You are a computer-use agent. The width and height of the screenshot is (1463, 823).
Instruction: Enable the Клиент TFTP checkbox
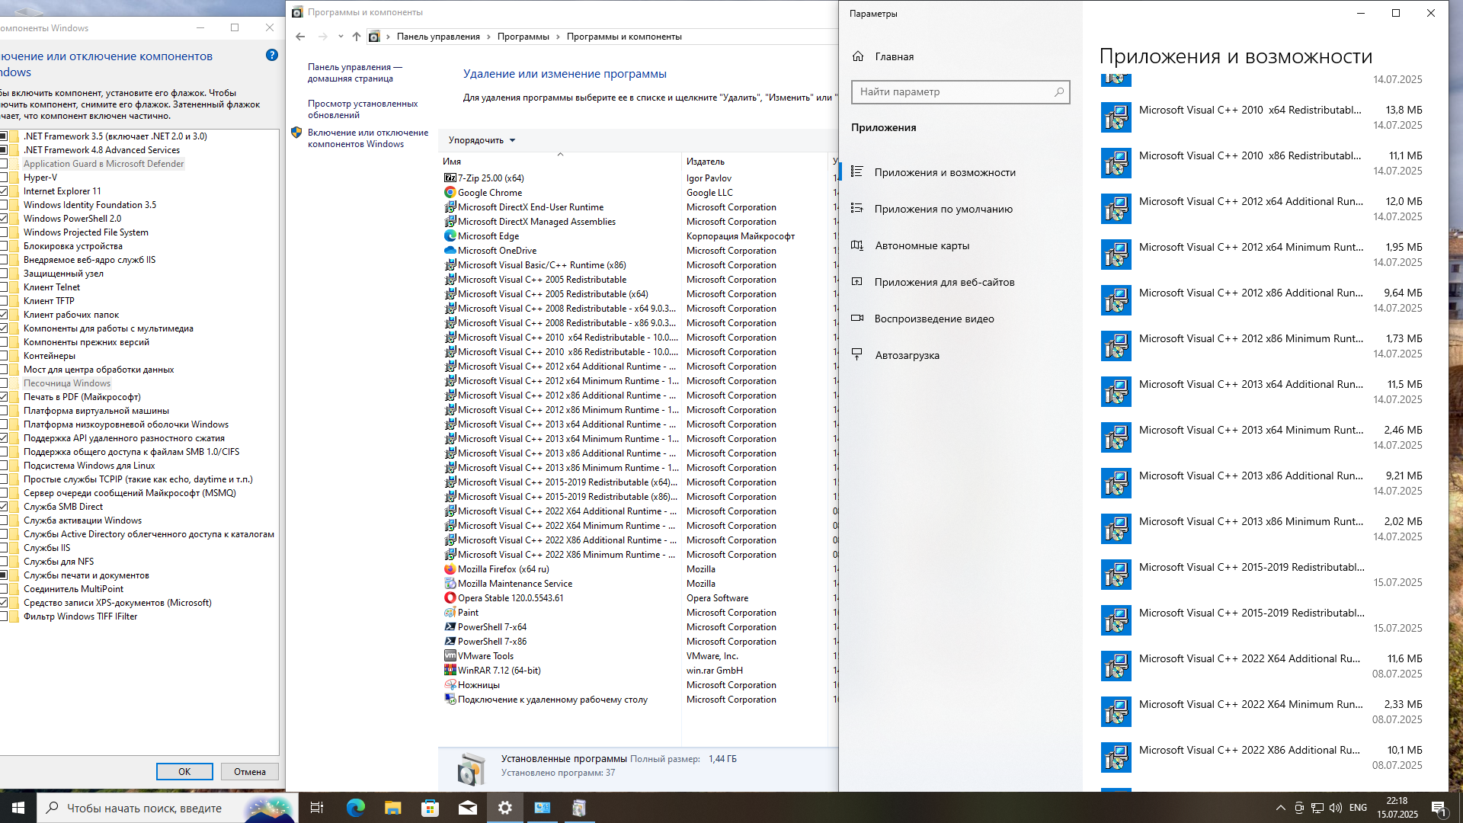point(4,301)
